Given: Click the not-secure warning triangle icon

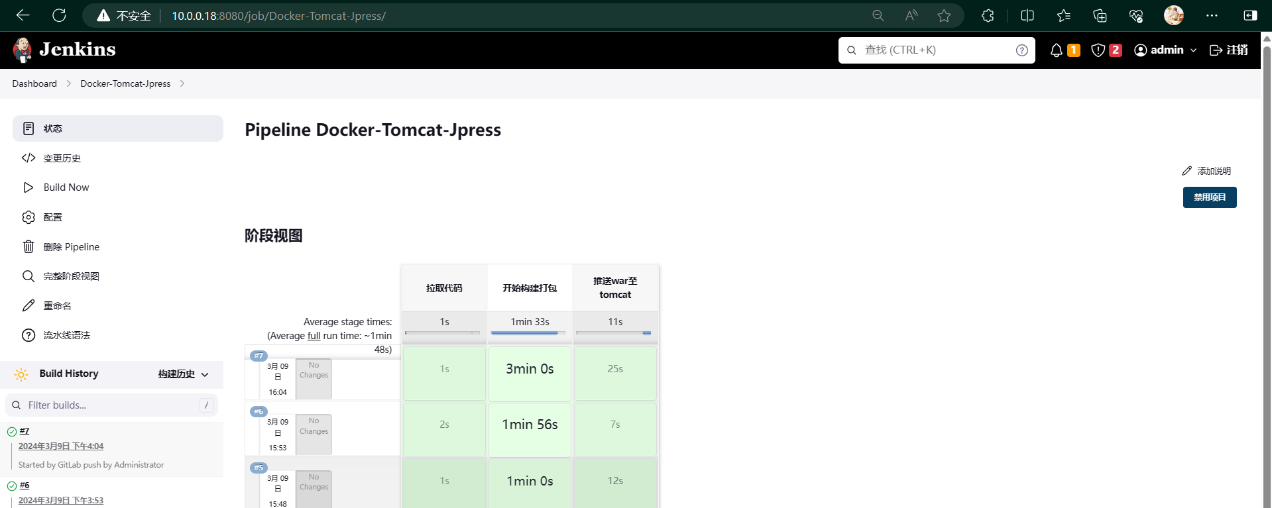Looking at the screenshot, I should coord(103,15).
